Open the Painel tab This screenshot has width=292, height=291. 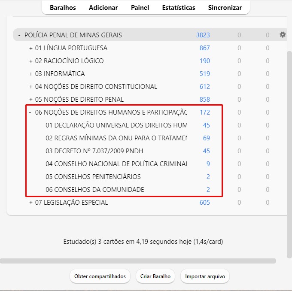[140, 8]
